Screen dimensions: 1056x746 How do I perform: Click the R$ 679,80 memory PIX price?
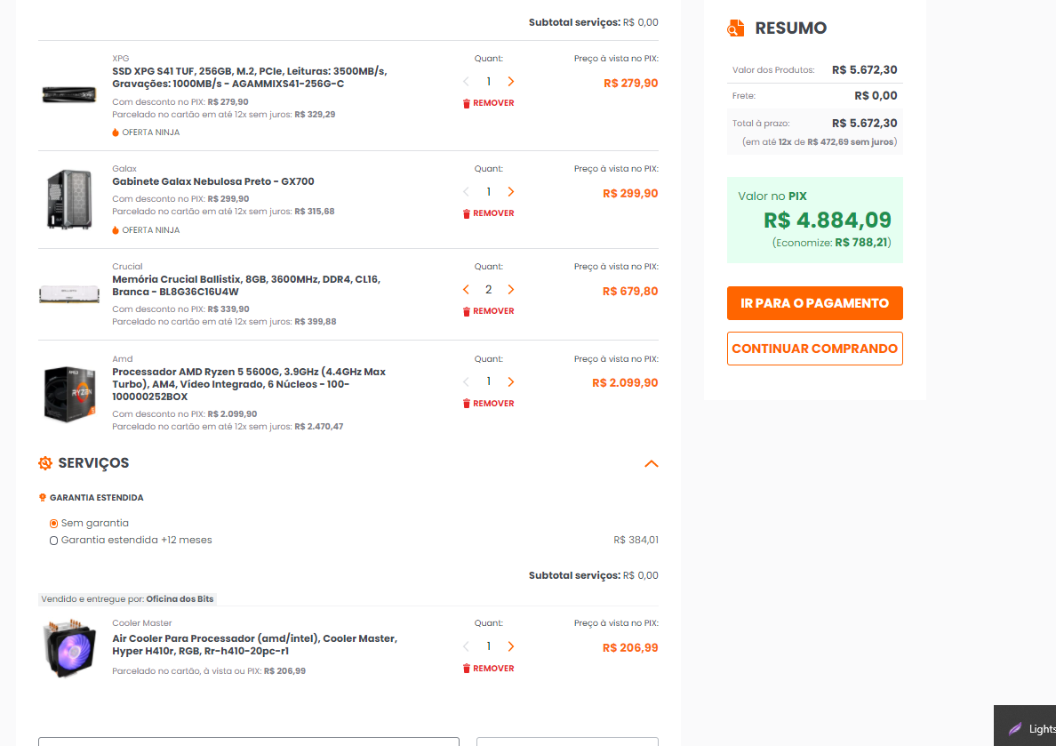630,291
